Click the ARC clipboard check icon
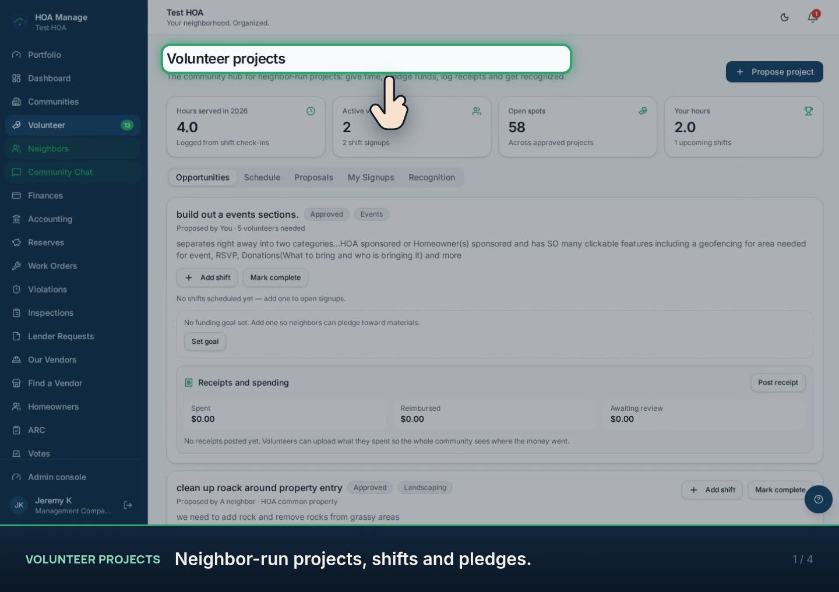 click(16, 430)
